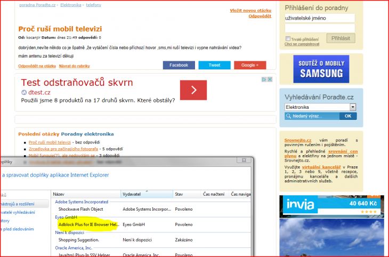
Task: Select search providers add-on type
Action: 18,212
